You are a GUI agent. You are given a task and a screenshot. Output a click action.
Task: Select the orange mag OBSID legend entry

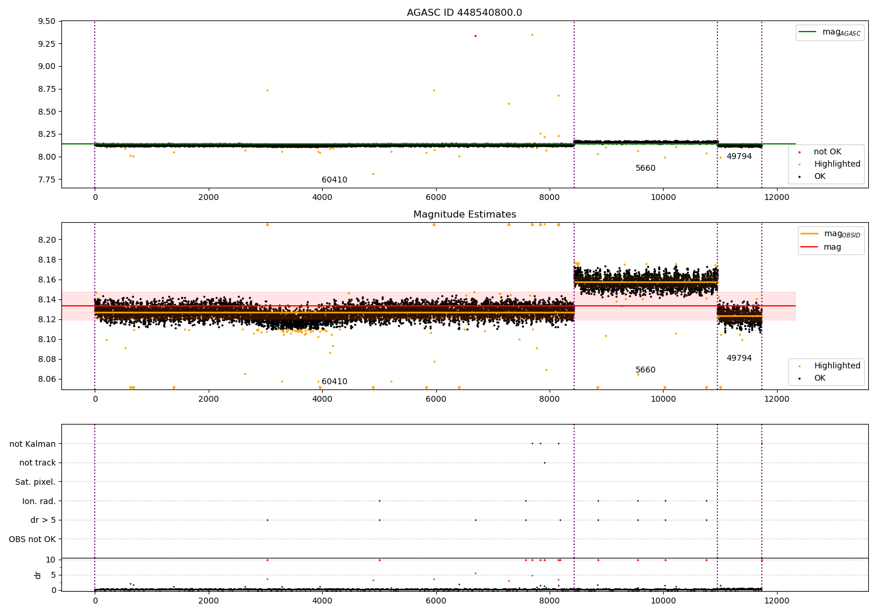[x=830, y=234]
